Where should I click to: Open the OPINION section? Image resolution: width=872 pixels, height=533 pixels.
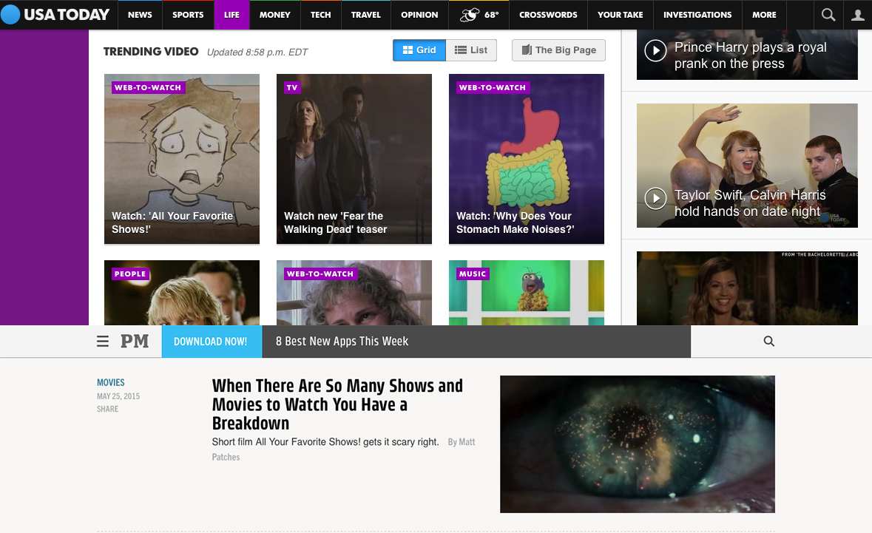click(x=419, y=15)
